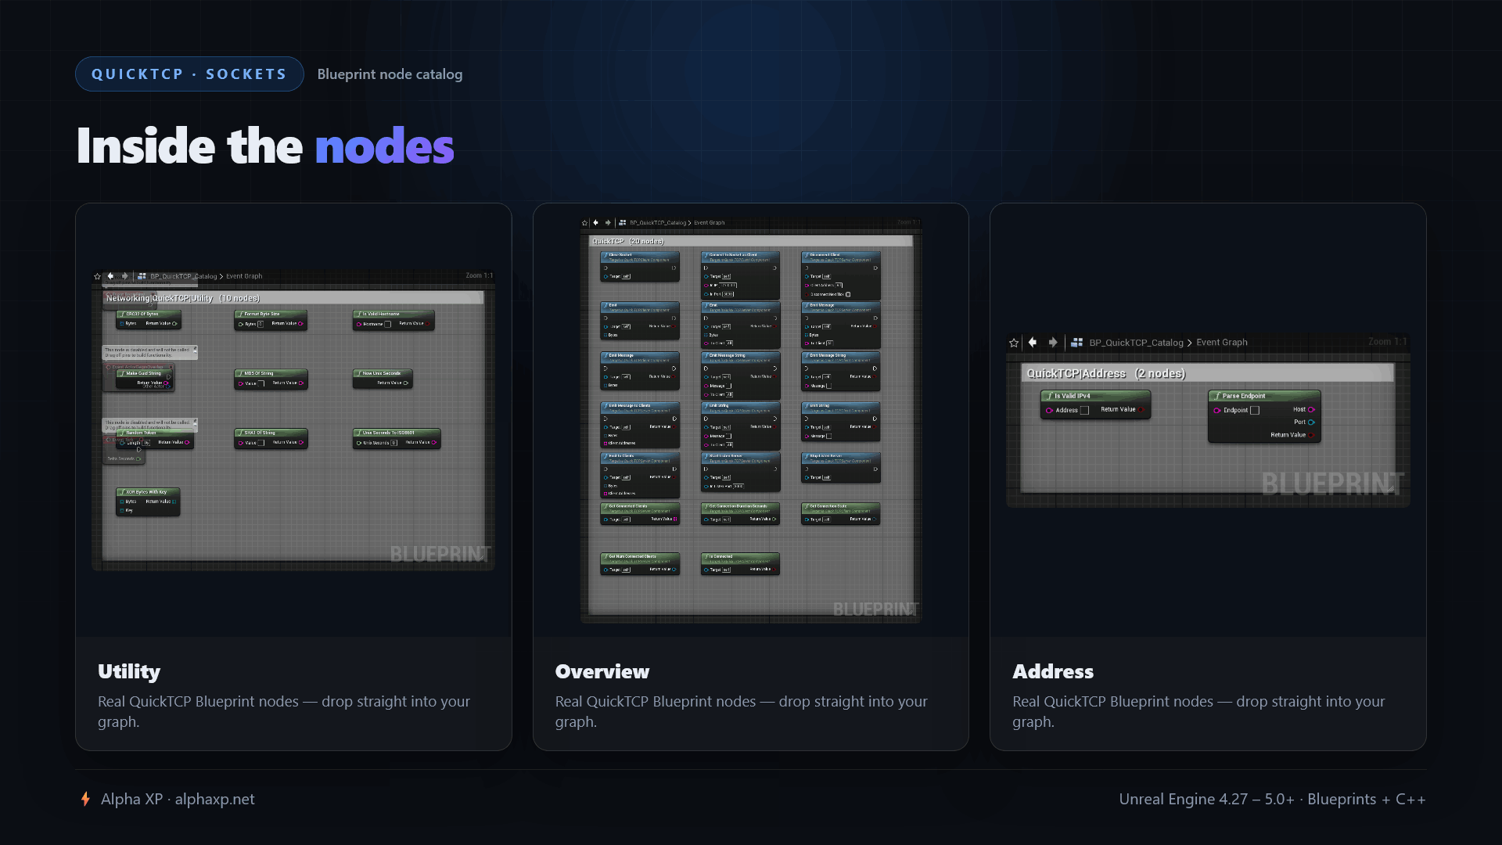Click the Host output pin on Parse Endpoint
This screenshot has height=845, width=1502.
click(1311, 409)
